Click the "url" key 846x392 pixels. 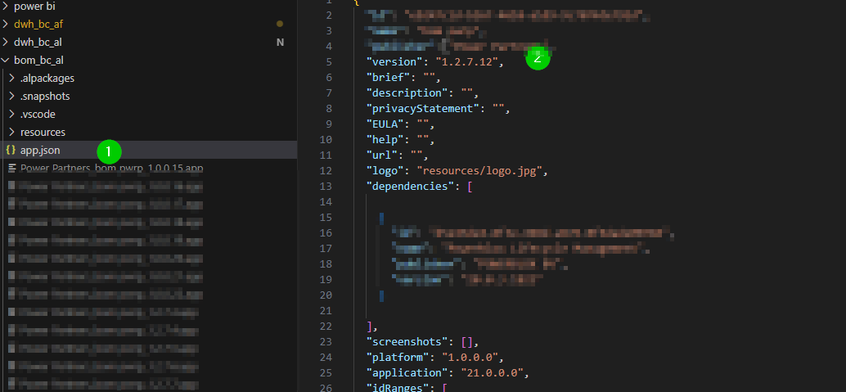coord(381,155)
